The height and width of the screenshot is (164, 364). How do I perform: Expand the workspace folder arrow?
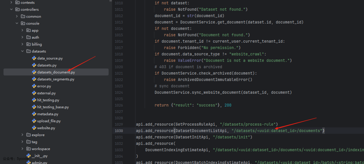(23, 149)
